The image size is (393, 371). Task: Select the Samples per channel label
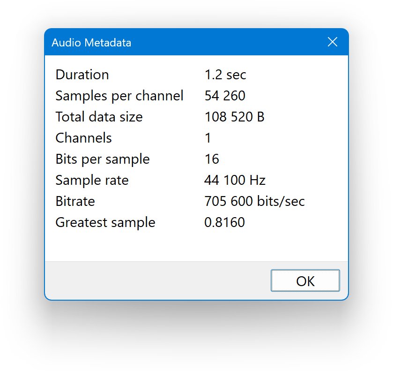(x=119, y=96)
